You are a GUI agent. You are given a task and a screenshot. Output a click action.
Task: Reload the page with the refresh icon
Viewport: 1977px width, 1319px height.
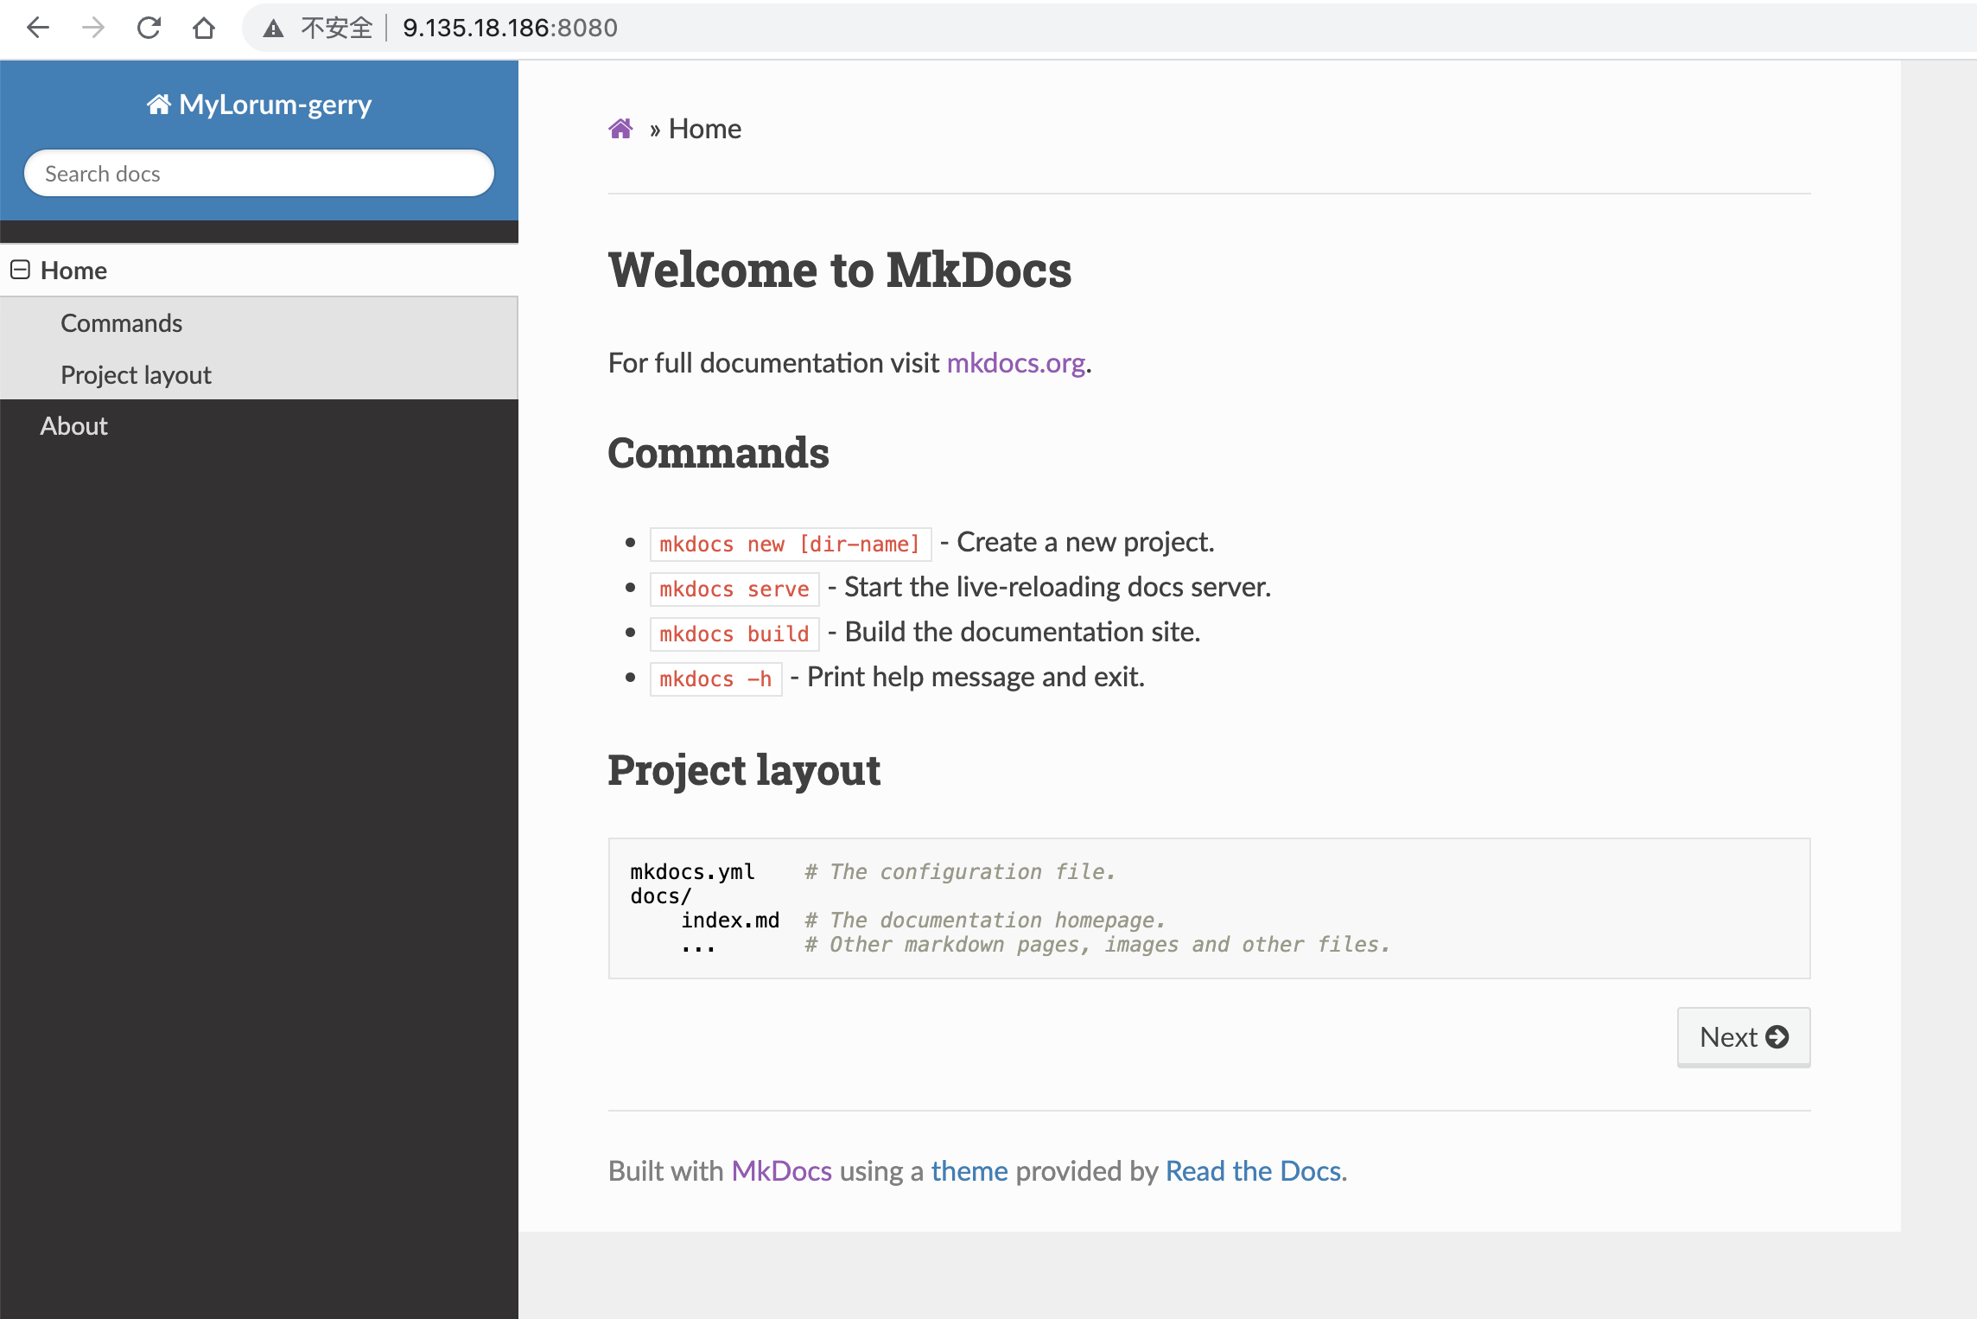tap(149, 28)
